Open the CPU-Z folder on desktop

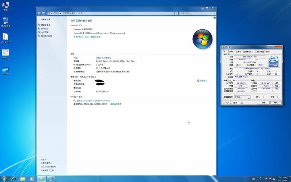coord(5,38)
